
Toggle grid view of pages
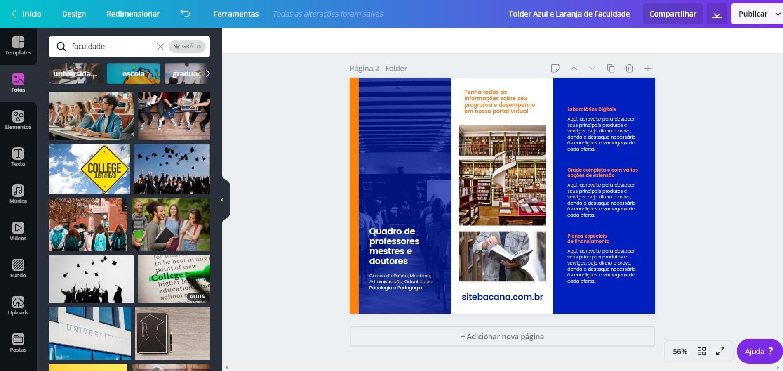tap(701, 351)
